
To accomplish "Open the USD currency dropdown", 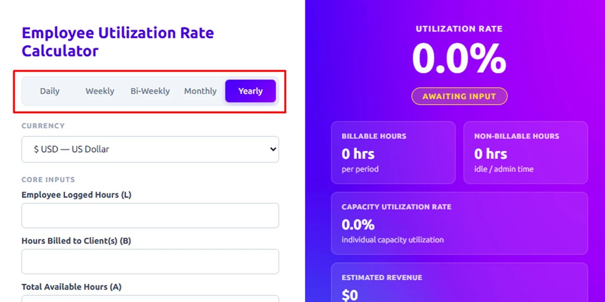I will point(150,149).
